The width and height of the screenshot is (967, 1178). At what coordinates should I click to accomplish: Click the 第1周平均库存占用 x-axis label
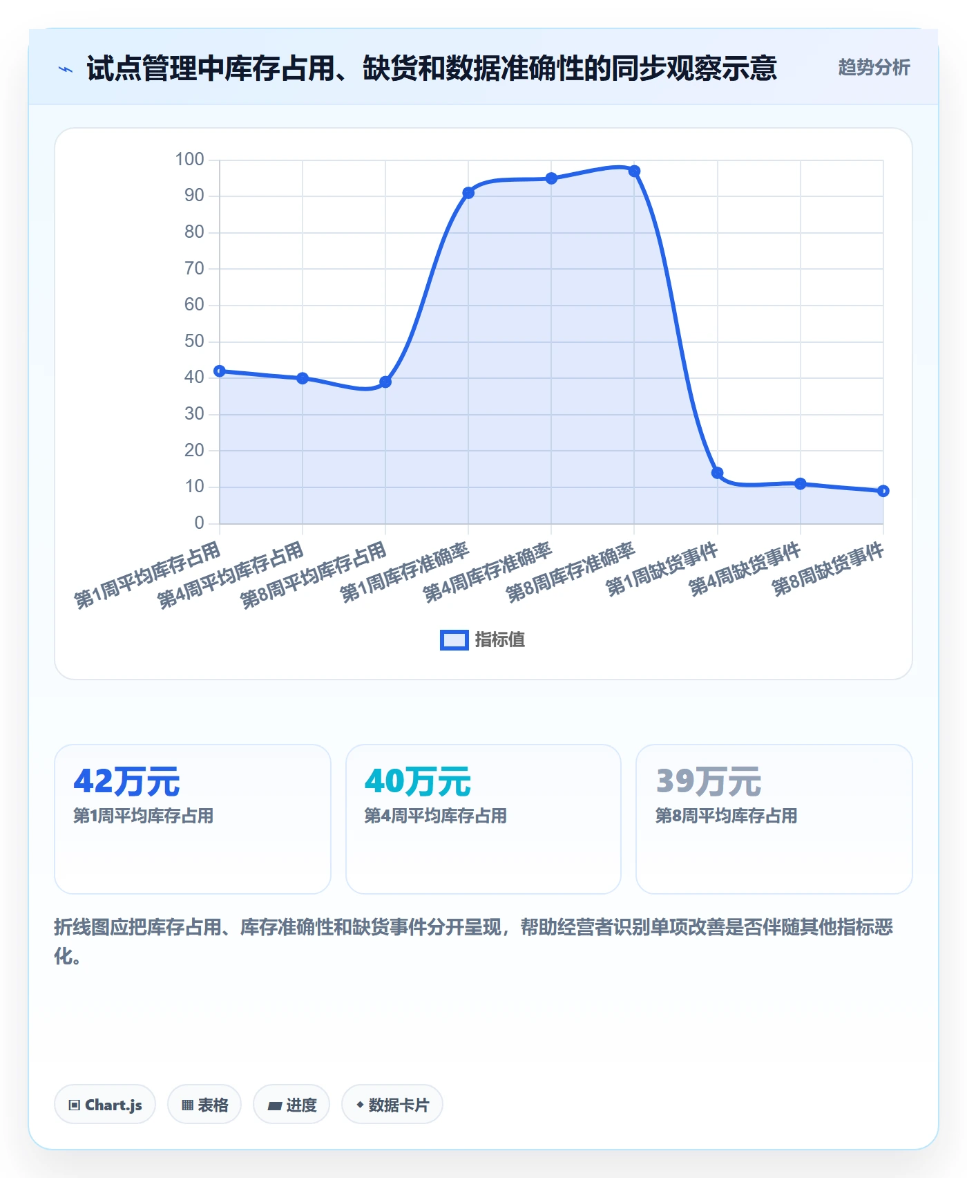click(x=148, y=575)
